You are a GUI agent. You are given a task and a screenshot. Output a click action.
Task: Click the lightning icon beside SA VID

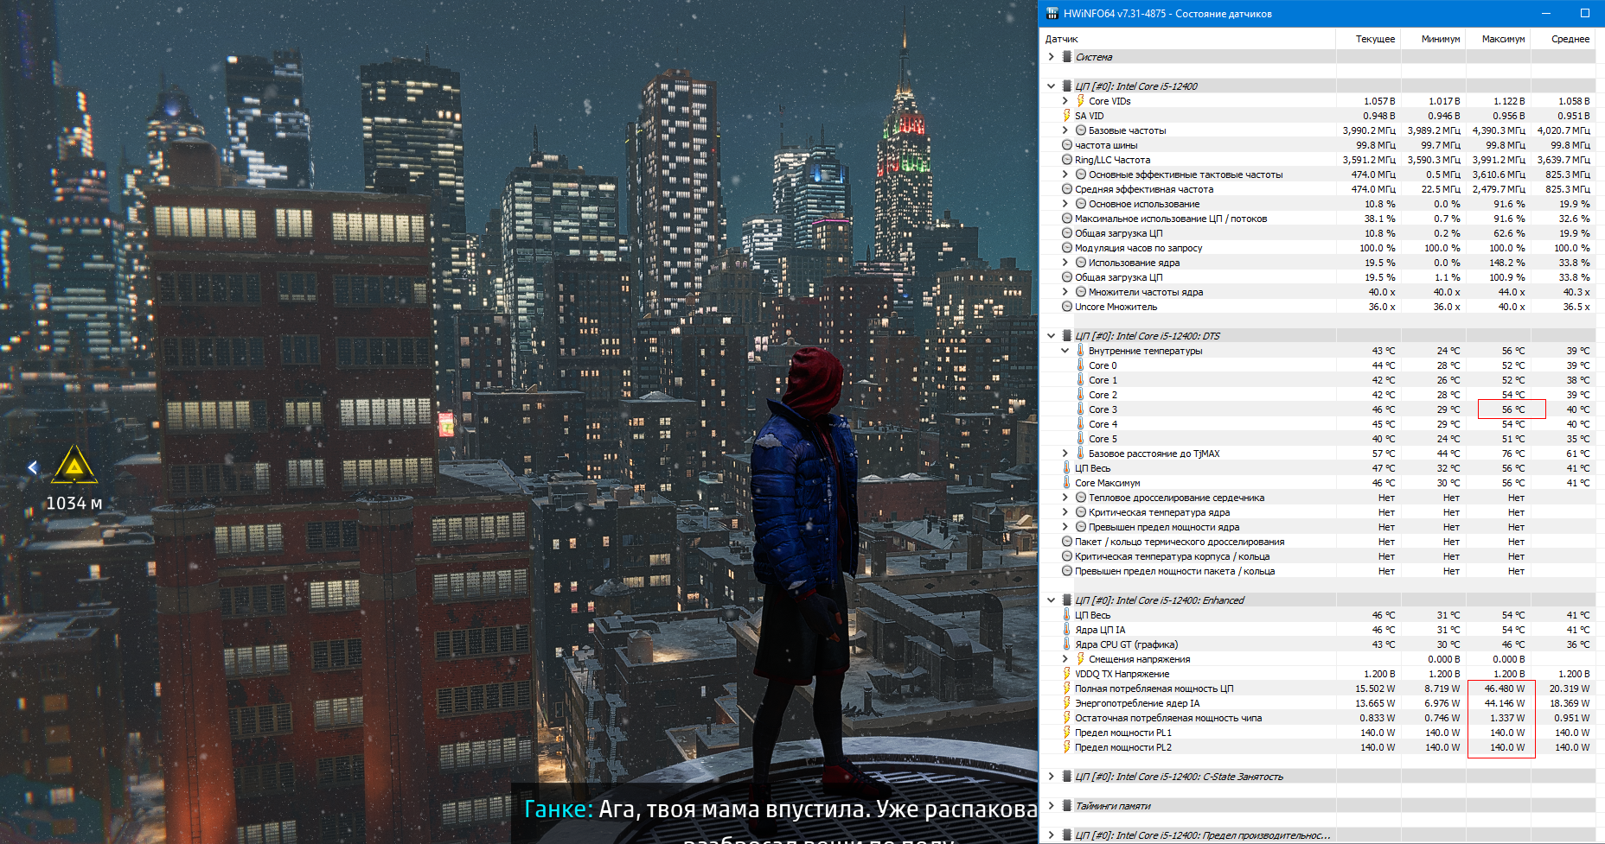coord(1066,116)
